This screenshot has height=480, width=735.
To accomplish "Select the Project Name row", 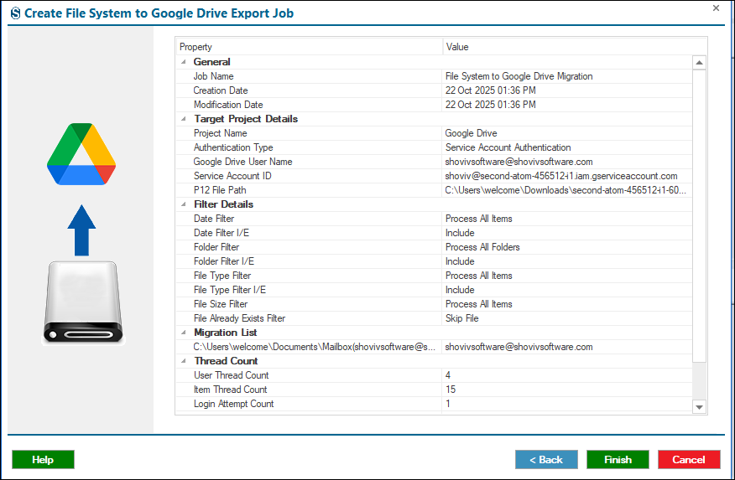I will pos(434,133).
